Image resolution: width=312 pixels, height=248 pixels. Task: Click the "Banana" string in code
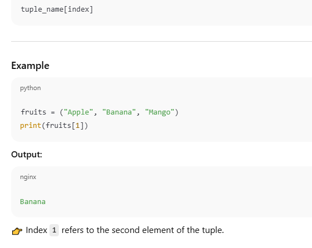[x=119, y=112]
